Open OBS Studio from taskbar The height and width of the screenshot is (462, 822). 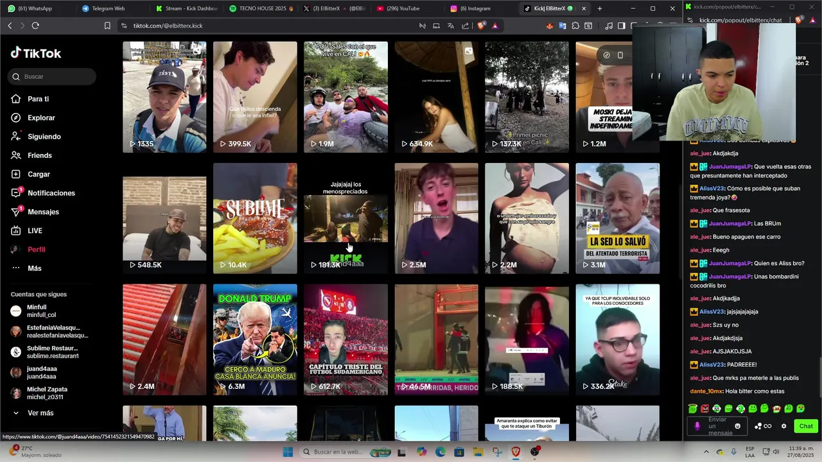[x=535, y=452]
